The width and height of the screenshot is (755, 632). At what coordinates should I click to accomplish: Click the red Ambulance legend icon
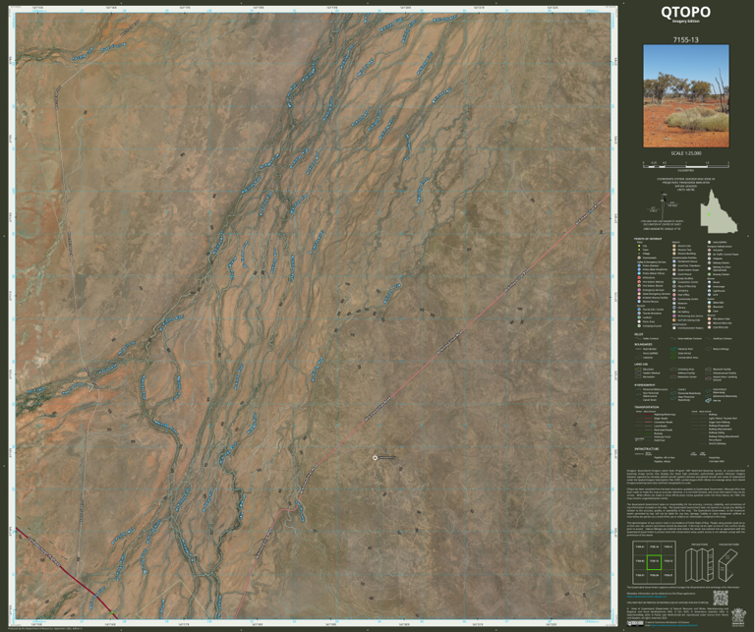pos(639,278)
